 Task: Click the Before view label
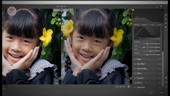(57, 10)
